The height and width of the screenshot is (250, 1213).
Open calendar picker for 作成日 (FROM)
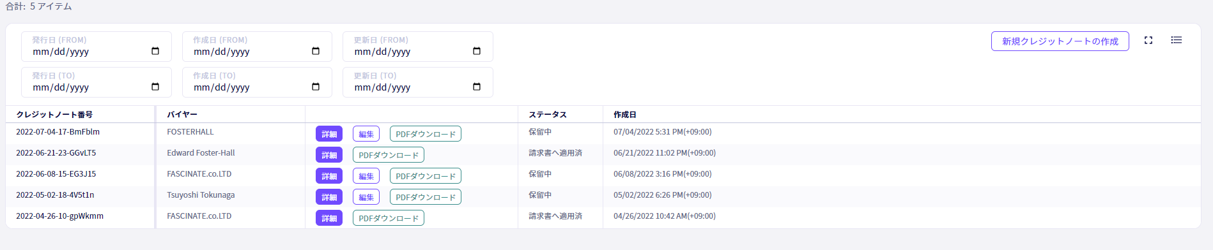tap(316, 51)
